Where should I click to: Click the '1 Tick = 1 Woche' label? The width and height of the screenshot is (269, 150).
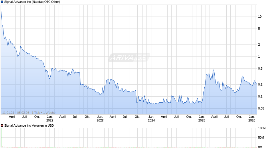click(43, 113)
